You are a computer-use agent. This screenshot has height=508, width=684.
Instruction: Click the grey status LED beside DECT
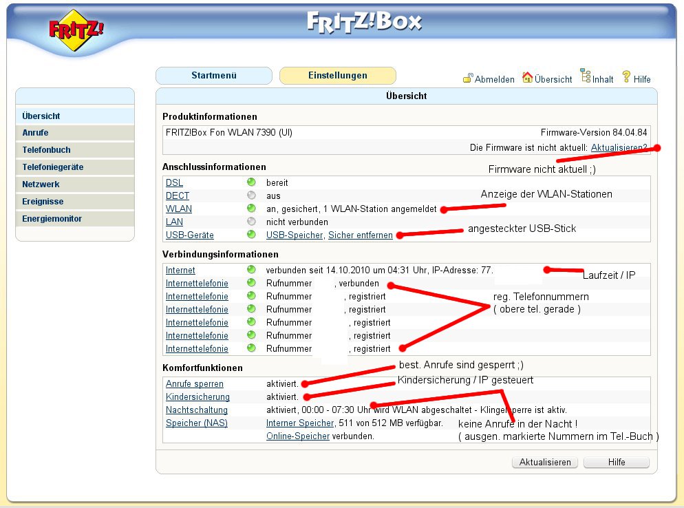pyautogui.click(x=251, y=195)
